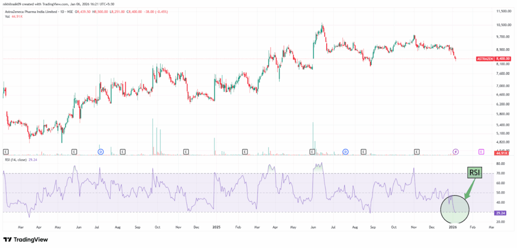This screenshot has width=517, height=248.
Task: Click the 2025 label on time axis
Action: point(216,227)
